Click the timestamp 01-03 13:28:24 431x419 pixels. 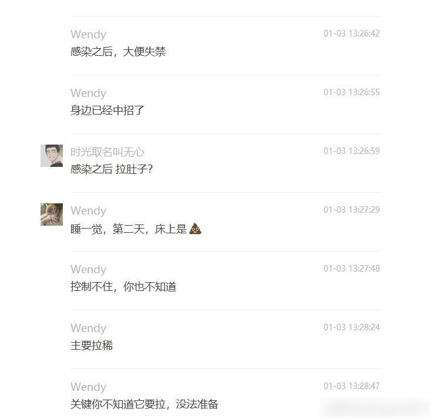tap(352, 327)
